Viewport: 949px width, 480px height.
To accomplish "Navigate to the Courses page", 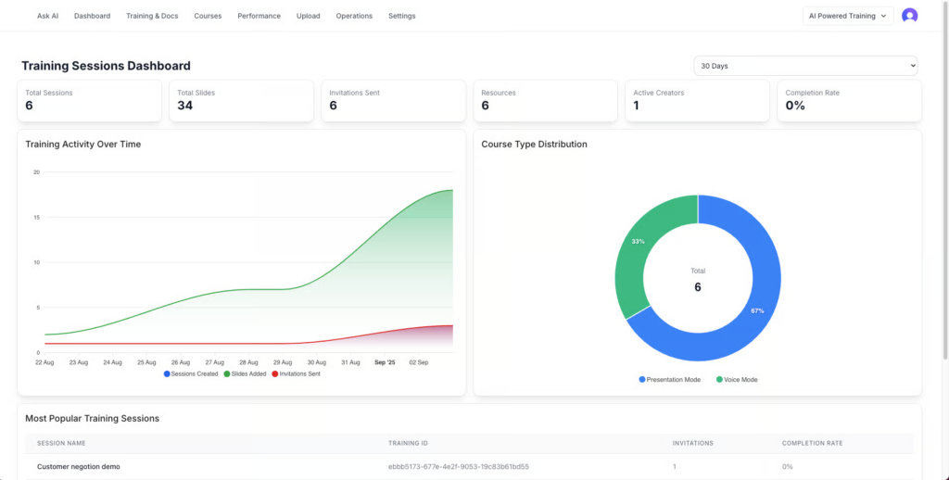I will tap(208, 16).
